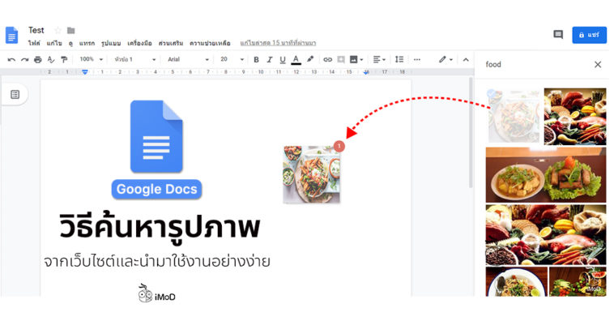Open the แทรก menu
Screen dimensions: 614x321
click(87, 43)
